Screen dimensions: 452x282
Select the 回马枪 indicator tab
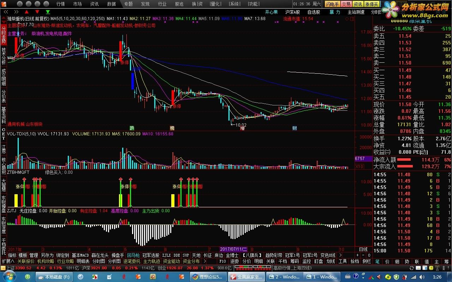point(133,255)
